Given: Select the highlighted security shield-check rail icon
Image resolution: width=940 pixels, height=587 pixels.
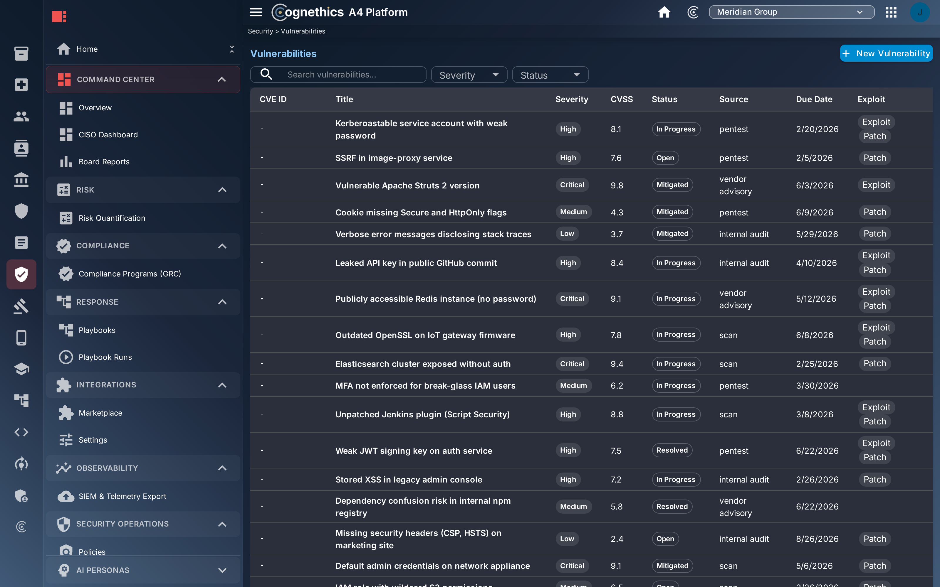Looking at the screenshot, I should [21, 274].
